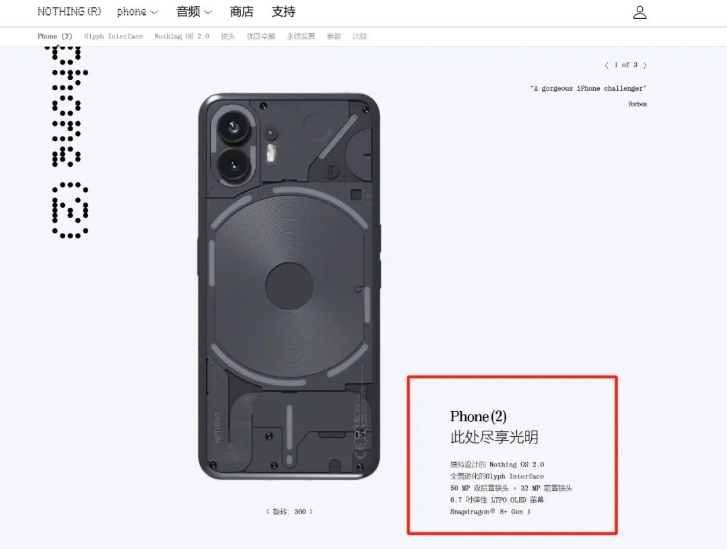Viewport: 727px width, 549px height.
Task: Rotate phone view with left arrow
Action: click(x=267, y=512)
